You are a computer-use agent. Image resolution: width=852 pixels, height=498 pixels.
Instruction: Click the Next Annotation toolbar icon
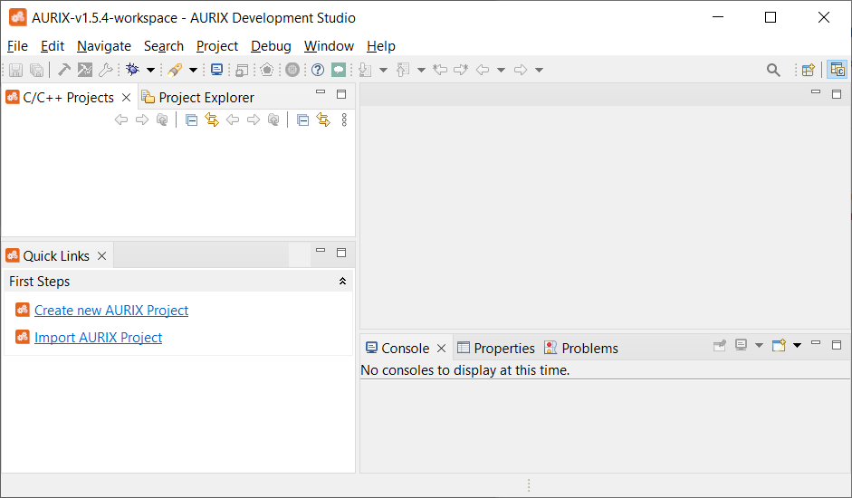[x=365, y=70]
